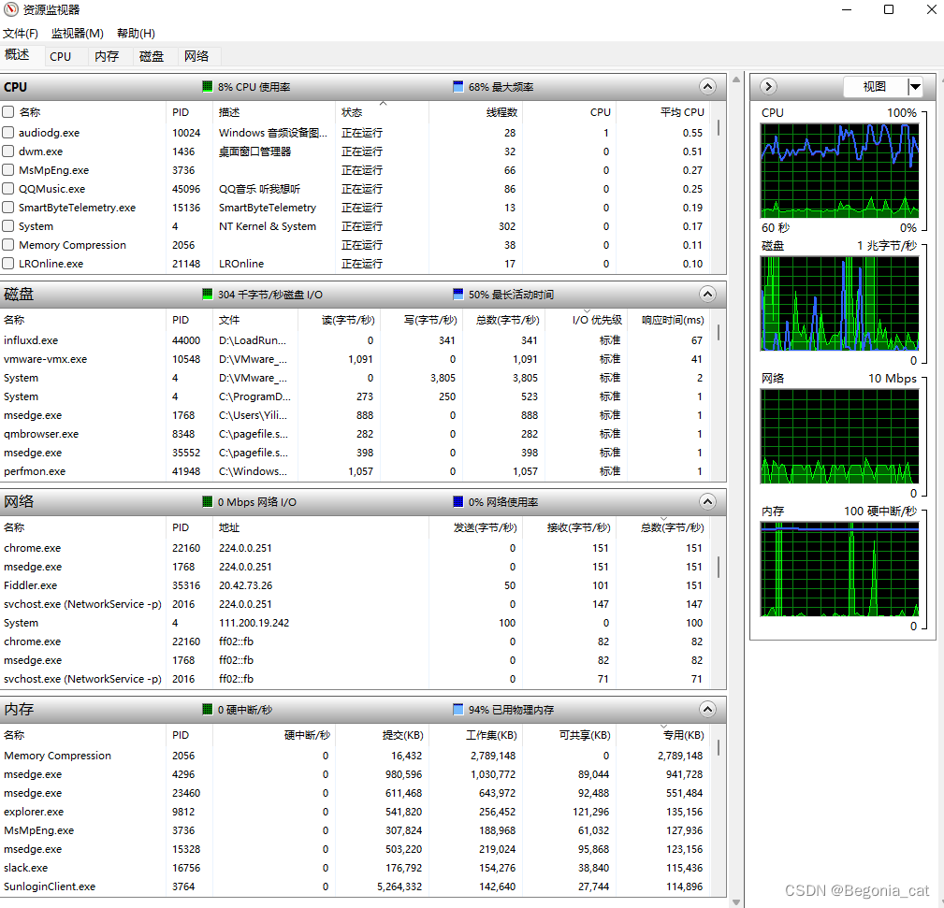Click the Resource Monitor icon in the title bar
This screenshot has height=908, width=944.
(10, 9)
